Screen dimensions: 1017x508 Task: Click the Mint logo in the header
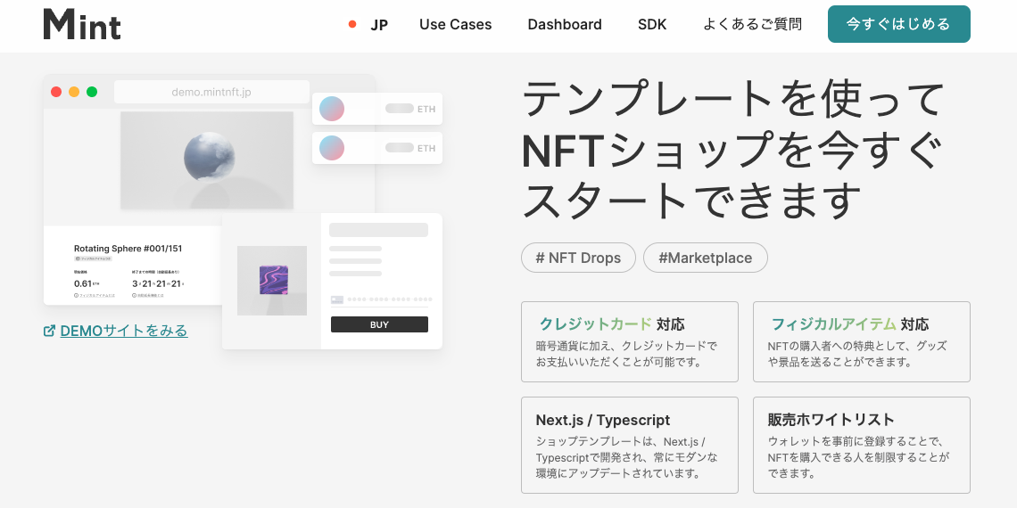point(82,24)
